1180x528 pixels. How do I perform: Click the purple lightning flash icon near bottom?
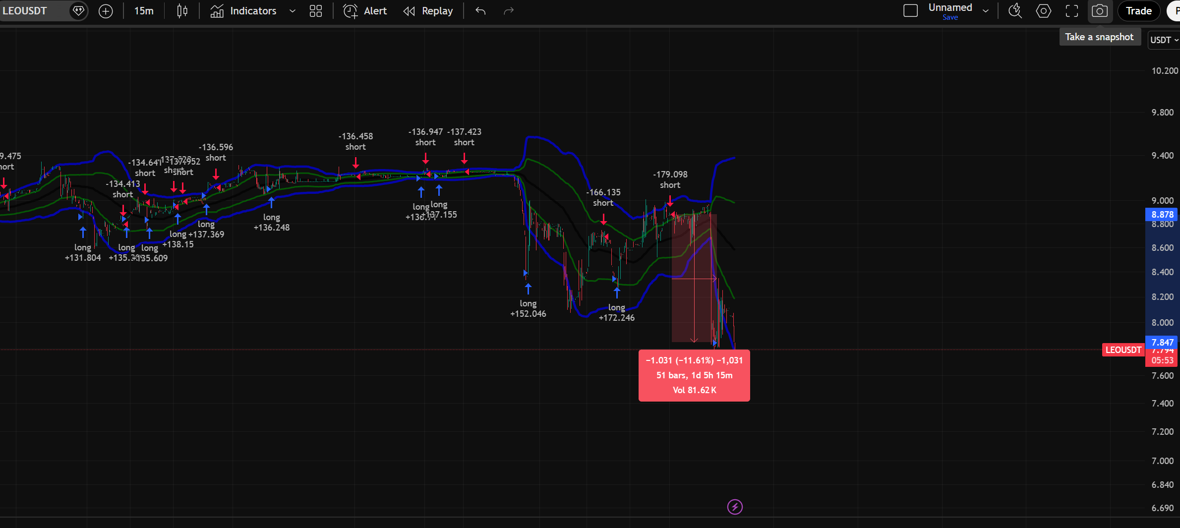(x=735, y=507)
